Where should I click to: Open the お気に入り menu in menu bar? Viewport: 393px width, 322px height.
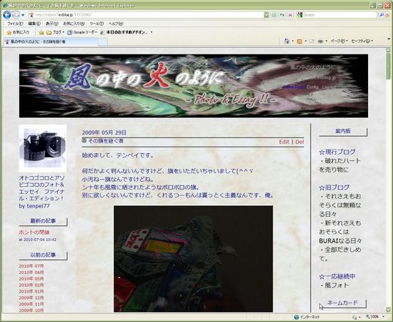pos(74,24)
